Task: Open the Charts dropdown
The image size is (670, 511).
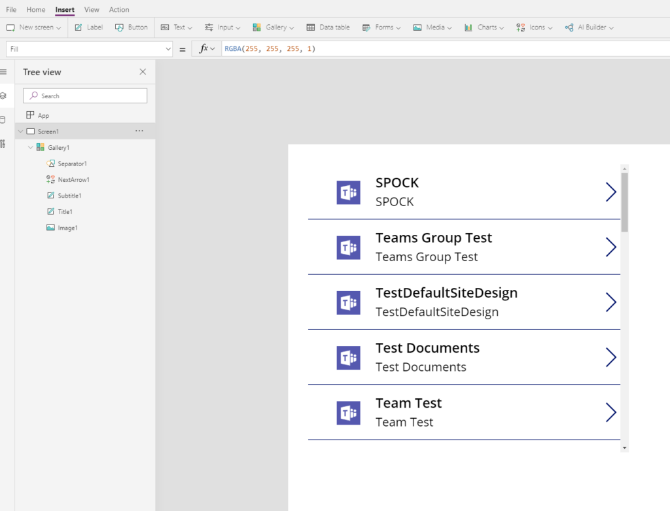Action: tap(484, 27)
